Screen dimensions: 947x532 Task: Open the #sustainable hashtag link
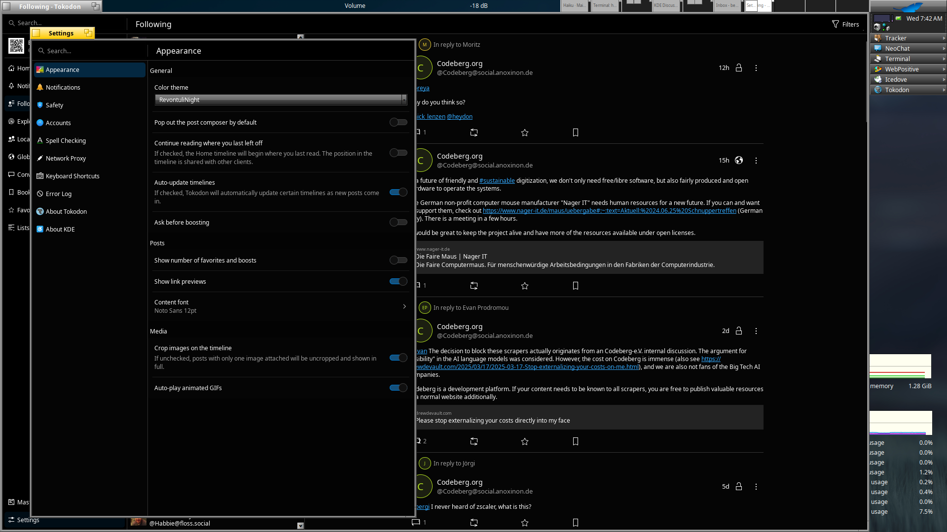tap(497, 181)
